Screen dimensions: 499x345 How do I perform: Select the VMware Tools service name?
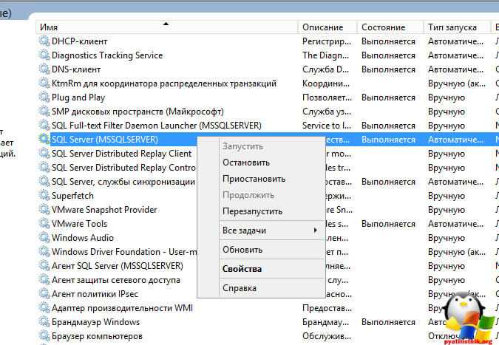[x=80, y=224]
